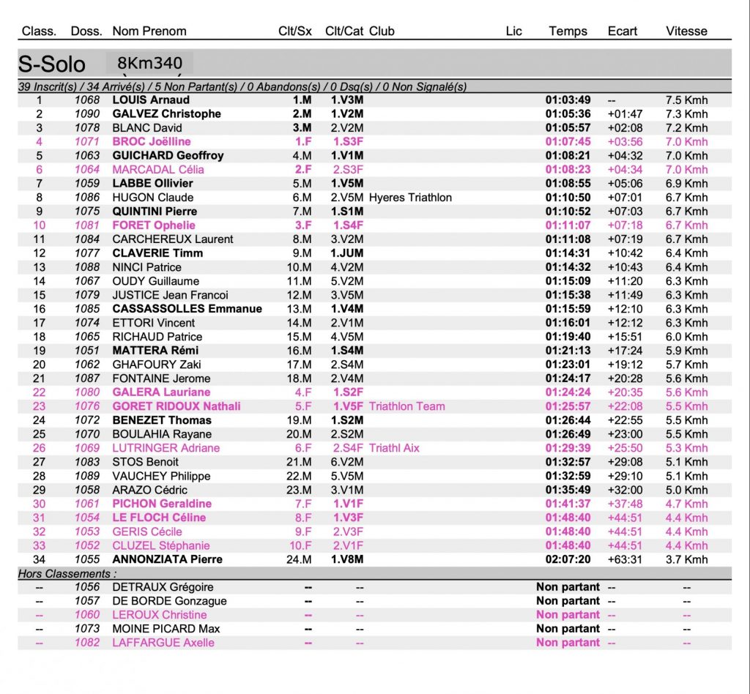Image resolution: width=750 pixels, height=694 pixels.
Task: Select runner "ETTORI Vincent"
Action: point(154,323)
